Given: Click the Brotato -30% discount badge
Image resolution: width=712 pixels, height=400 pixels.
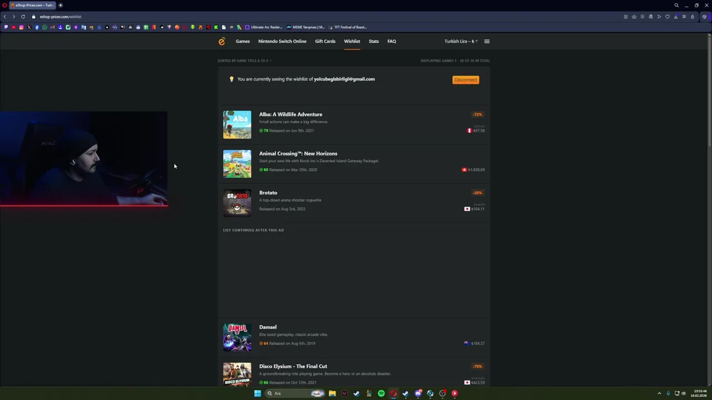Looking at the screenshot, I should pyautogui.click(x=477, y=193).
